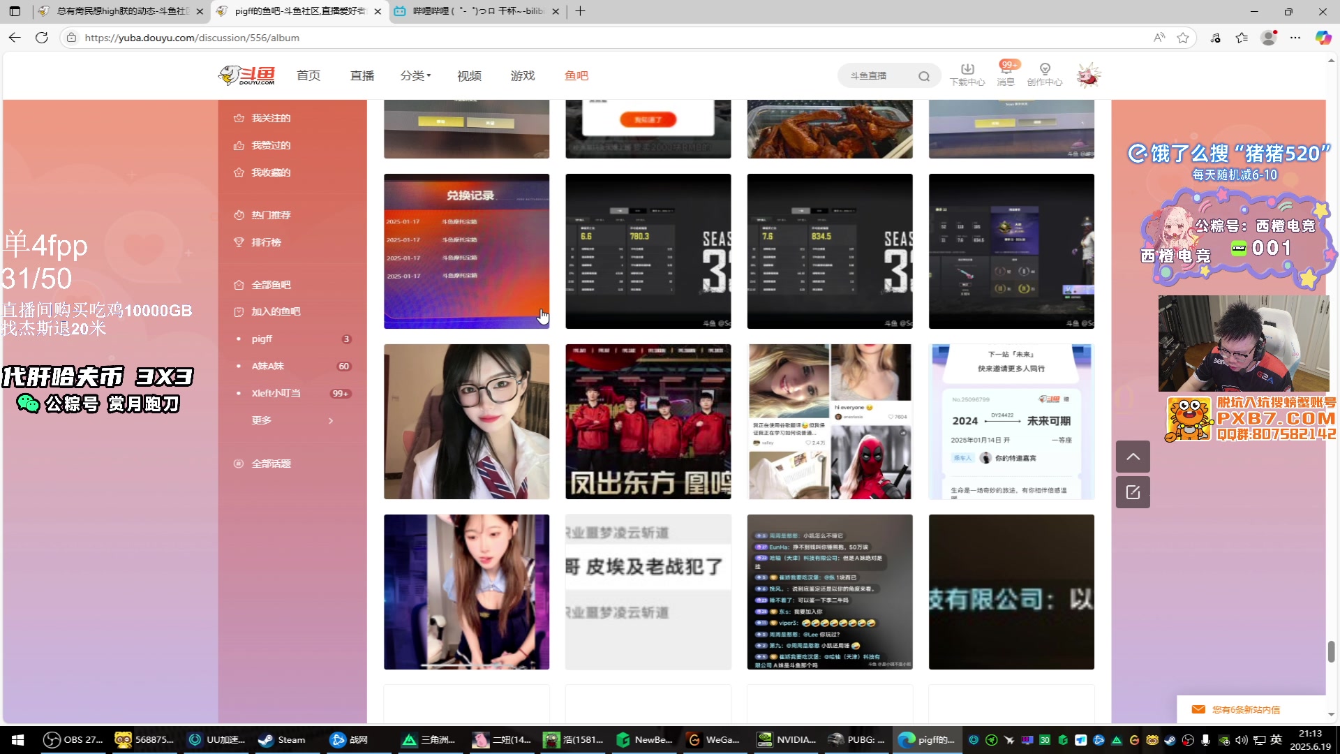Open 未来可期 ticket album thumbnail
The width and height of the screenshot is (1340, 754).
(x=1011, y=422)
